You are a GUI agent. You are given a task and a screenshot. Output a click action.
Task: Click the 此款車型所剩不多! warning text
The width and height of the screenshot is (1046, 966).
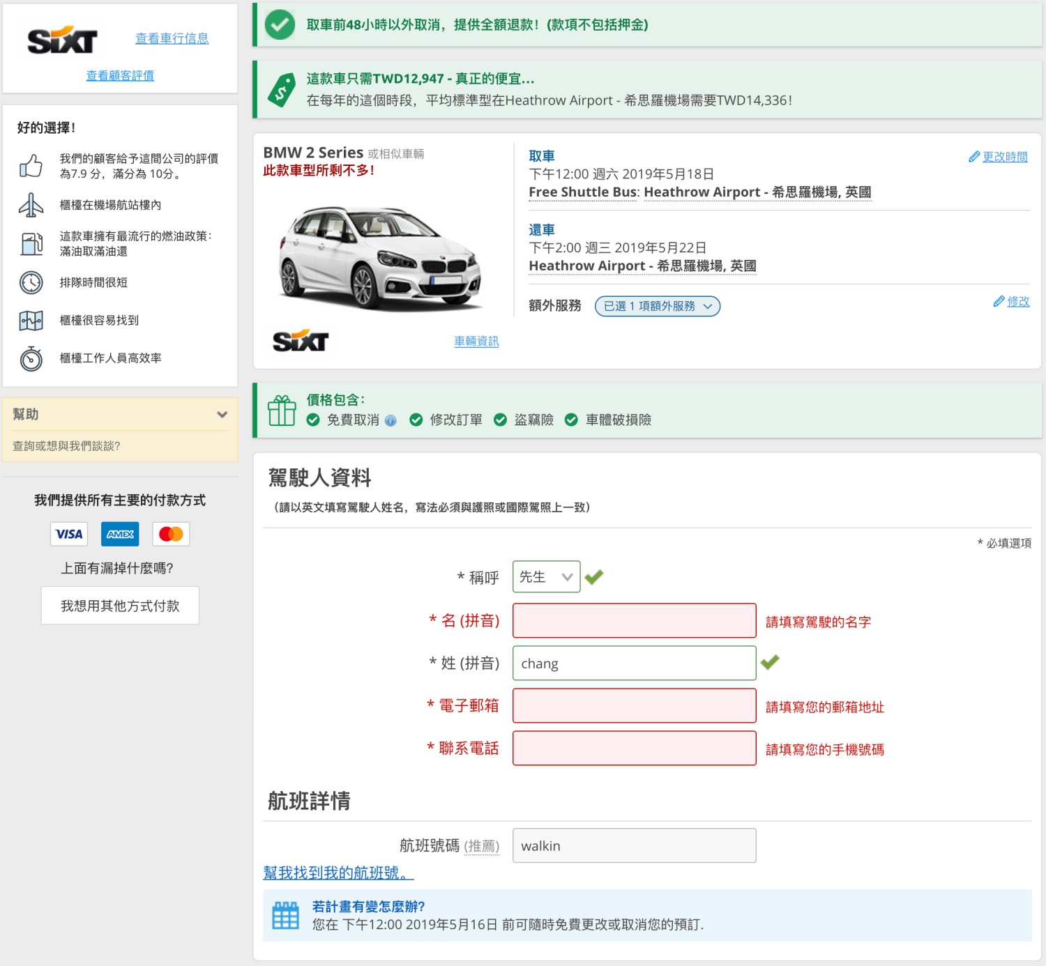click(319, 171)
